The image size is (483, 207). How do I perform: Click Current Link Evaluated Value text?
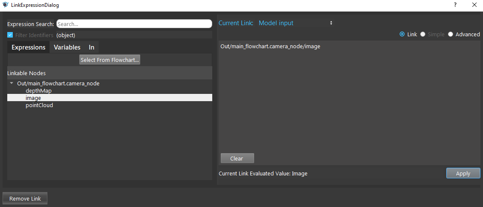coord(263,173)
